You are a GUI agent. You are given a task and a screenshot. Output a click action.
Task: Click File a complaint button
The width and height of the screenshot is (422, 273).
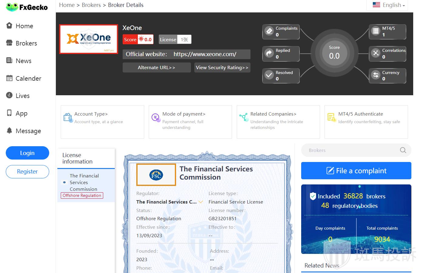tap(356, 171)
